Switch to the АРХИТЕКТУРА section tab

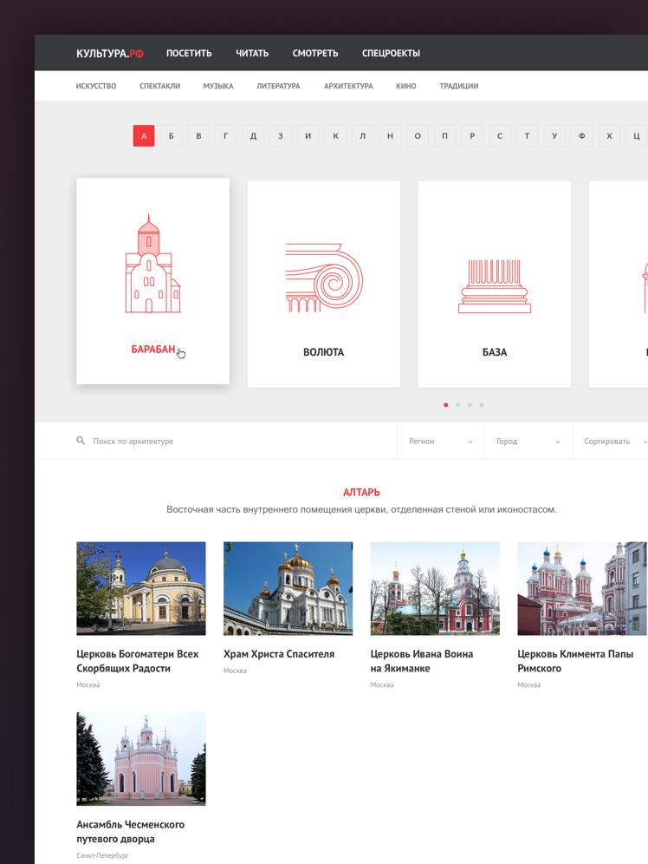pos(348,86)
